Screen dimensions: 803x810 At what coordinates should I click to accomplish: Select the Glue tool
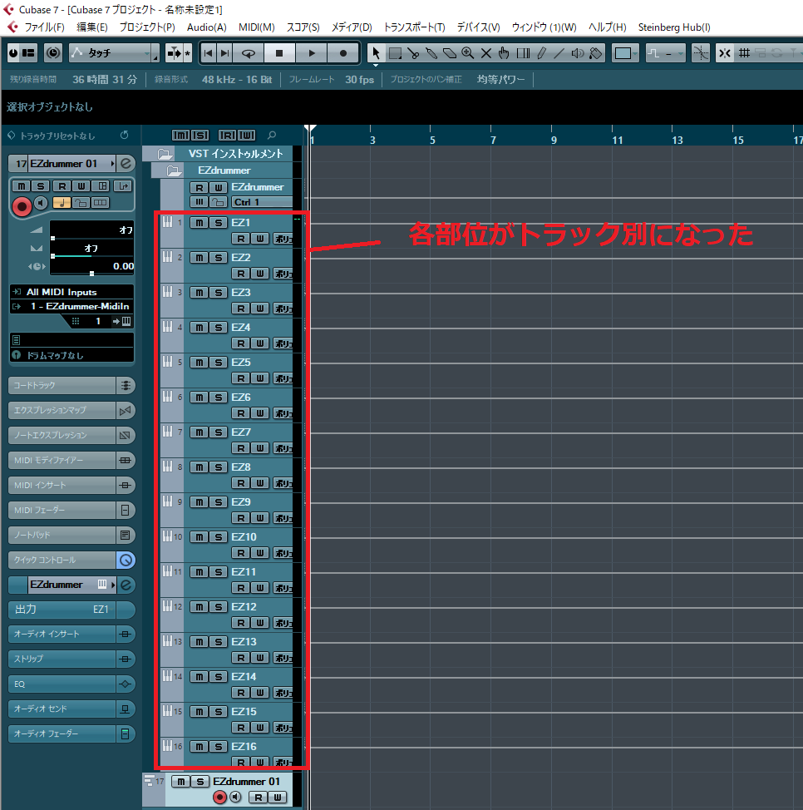click(431, 53)
